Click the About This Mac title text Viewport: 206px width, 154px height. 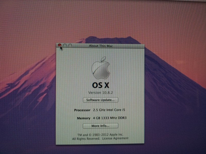coord(101,46)
